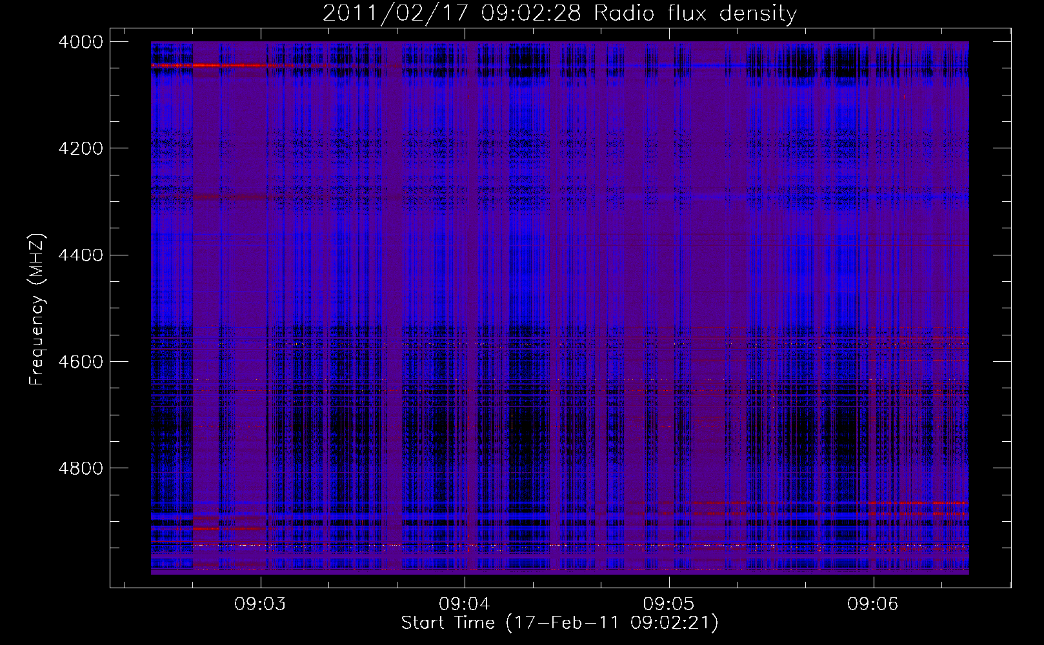Click the 4400 frequency tick label
1044x645 pixels.
pyautogui.click(x=81, y=255)
